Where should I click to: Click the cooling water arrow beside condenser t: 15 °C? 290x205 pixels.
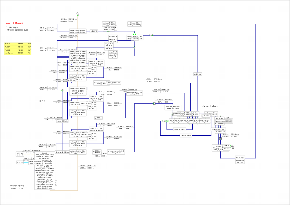232,146
